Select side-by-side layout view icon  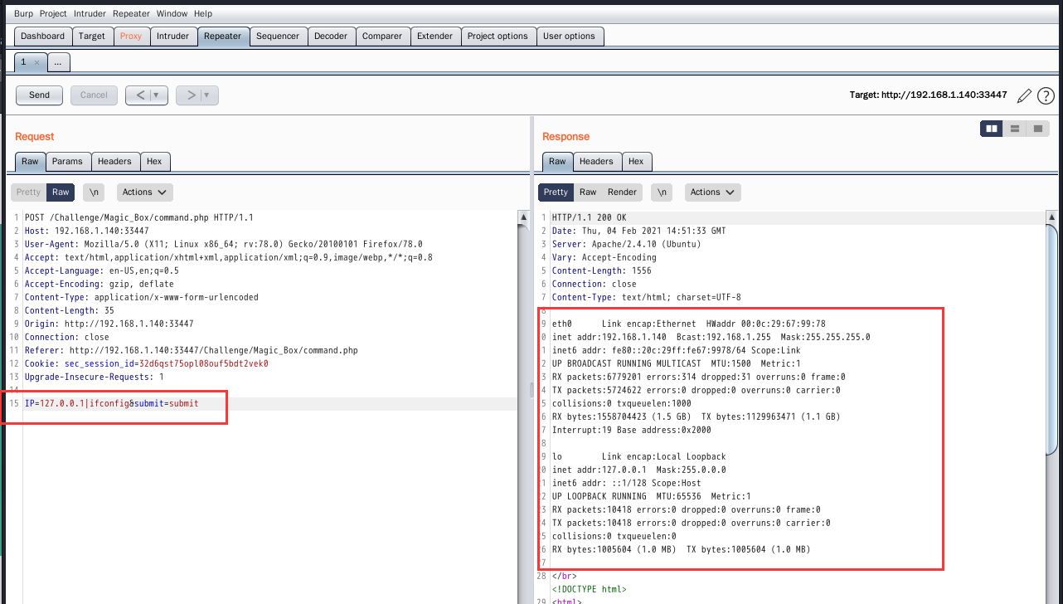tap(991, 129)
